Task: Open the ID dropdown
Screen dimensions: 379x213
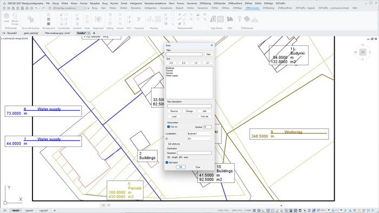Action: [x=200, y=139]
